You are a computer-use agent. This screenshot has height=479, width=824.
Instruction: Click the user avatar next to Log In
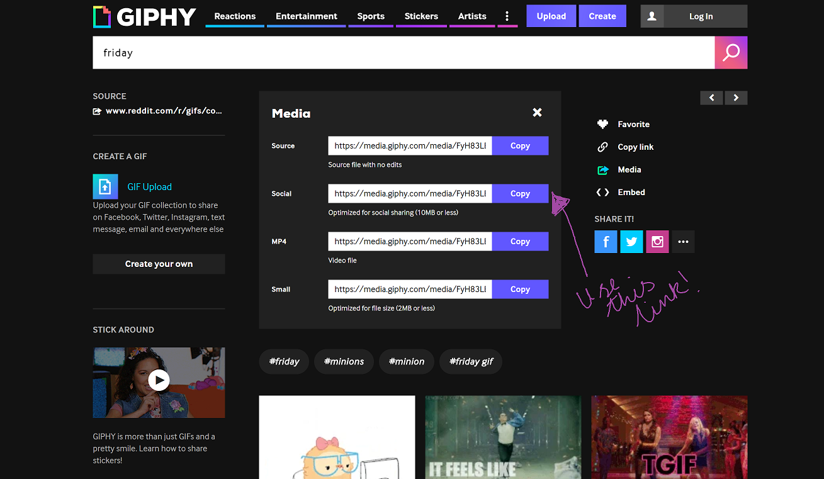tap(652, 16)
